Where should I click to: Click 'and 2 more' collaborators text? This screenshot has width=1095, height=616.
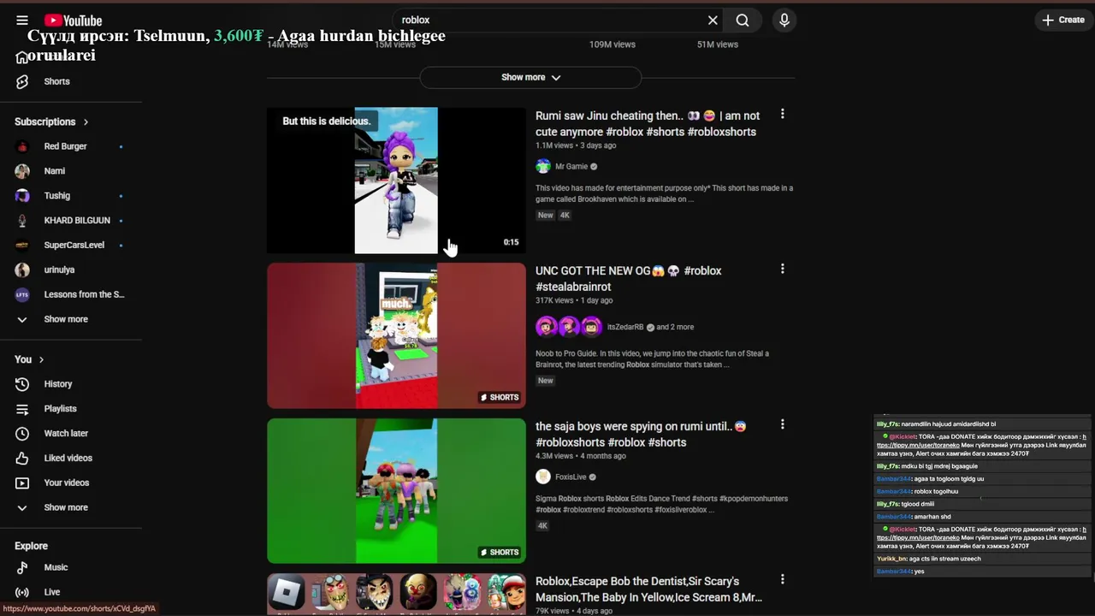tap(675, 327)
